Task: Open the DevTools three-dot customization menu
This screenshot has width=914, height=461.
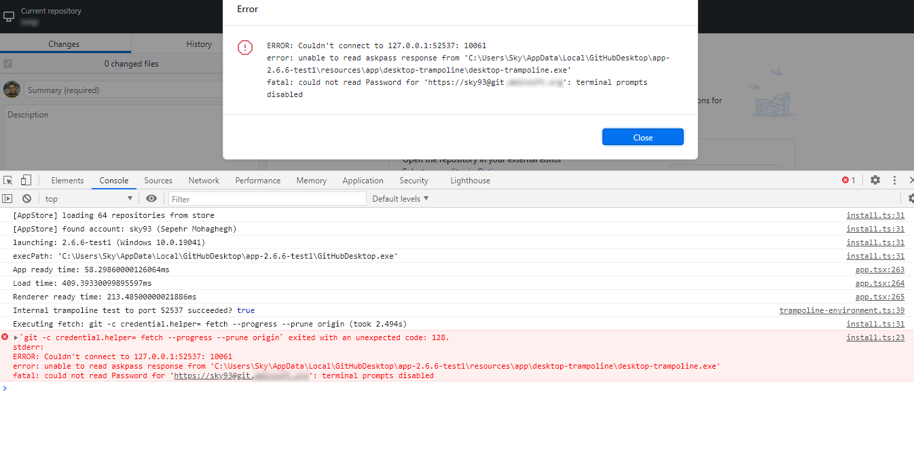Action: tap(894, 180)
